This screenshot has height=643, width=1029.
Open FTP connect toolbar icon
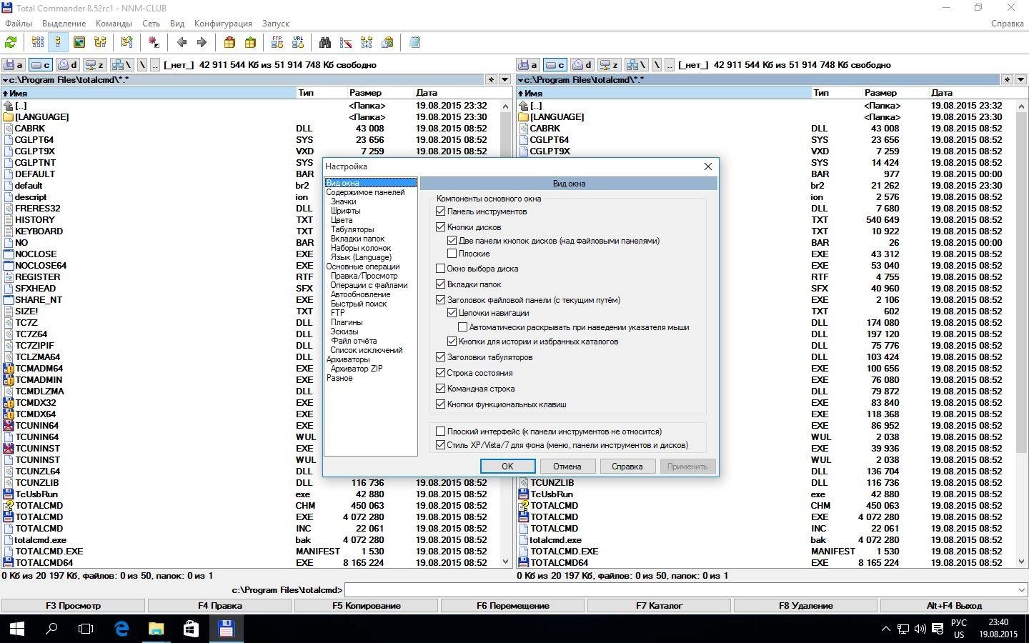(277, 43)
